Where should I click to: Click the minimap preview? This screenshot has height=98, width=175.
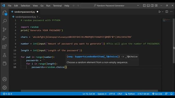pyautogui.click(x=167, y=20)
